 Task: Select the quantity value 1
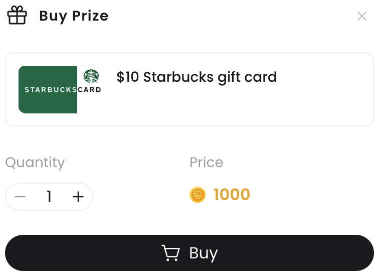tap(49, 197)
